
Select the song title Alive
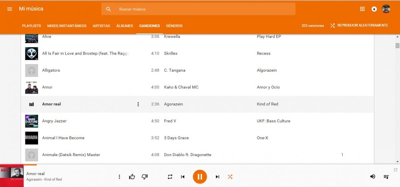(x=47, y=37)
